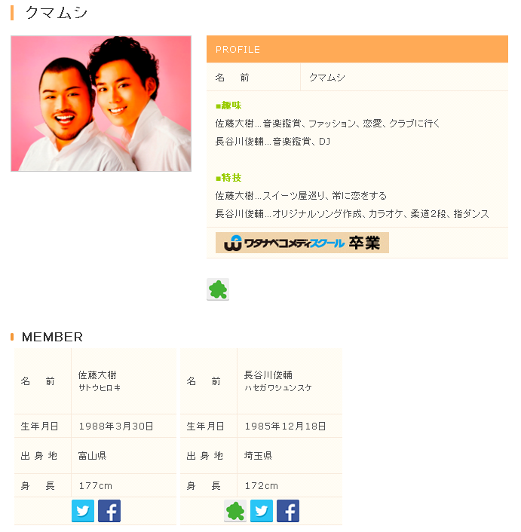Open 長谷川俊輔's Twitter icon

pos(262,511)
